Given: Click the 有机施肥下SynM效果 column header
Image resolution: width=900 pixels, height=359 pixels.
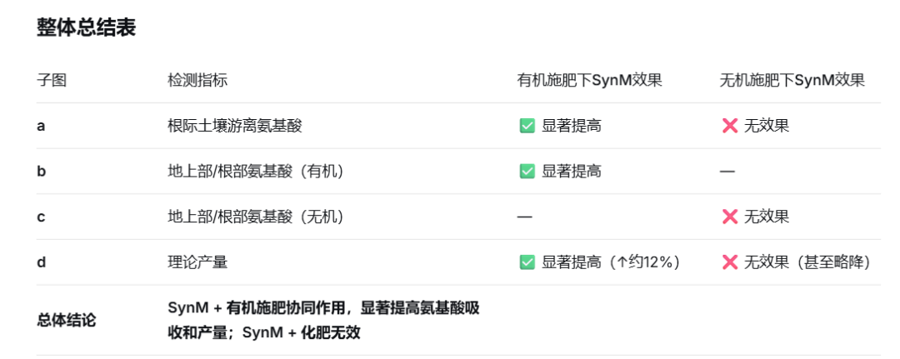Looking at the screenshot, I should point(589,80).
